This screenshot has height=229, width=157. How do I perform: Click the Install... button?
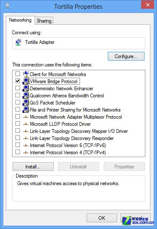point(33,166)
